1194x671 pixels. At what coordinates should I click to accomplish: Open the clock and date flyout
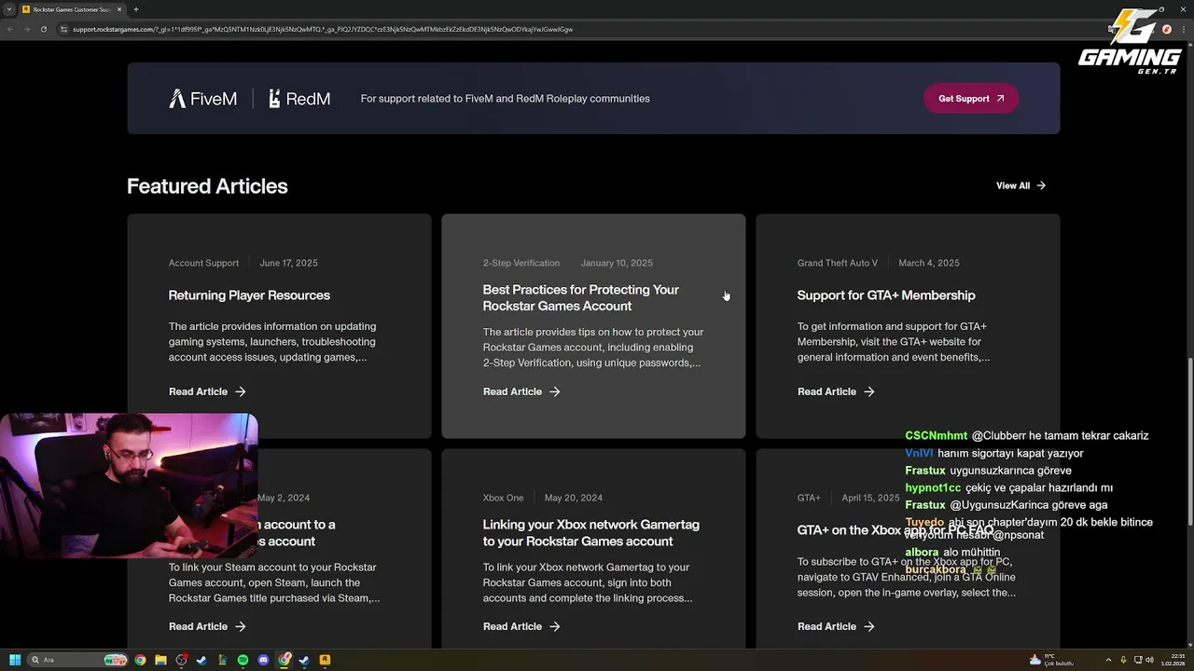coord(1173,660)
